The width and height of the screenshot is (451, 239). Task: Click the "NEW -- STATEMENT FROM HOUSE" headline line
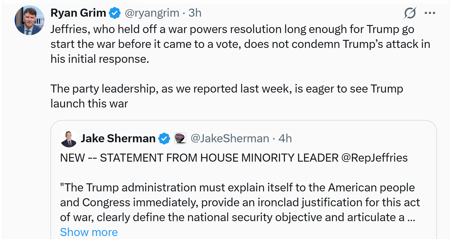[200, 157]
